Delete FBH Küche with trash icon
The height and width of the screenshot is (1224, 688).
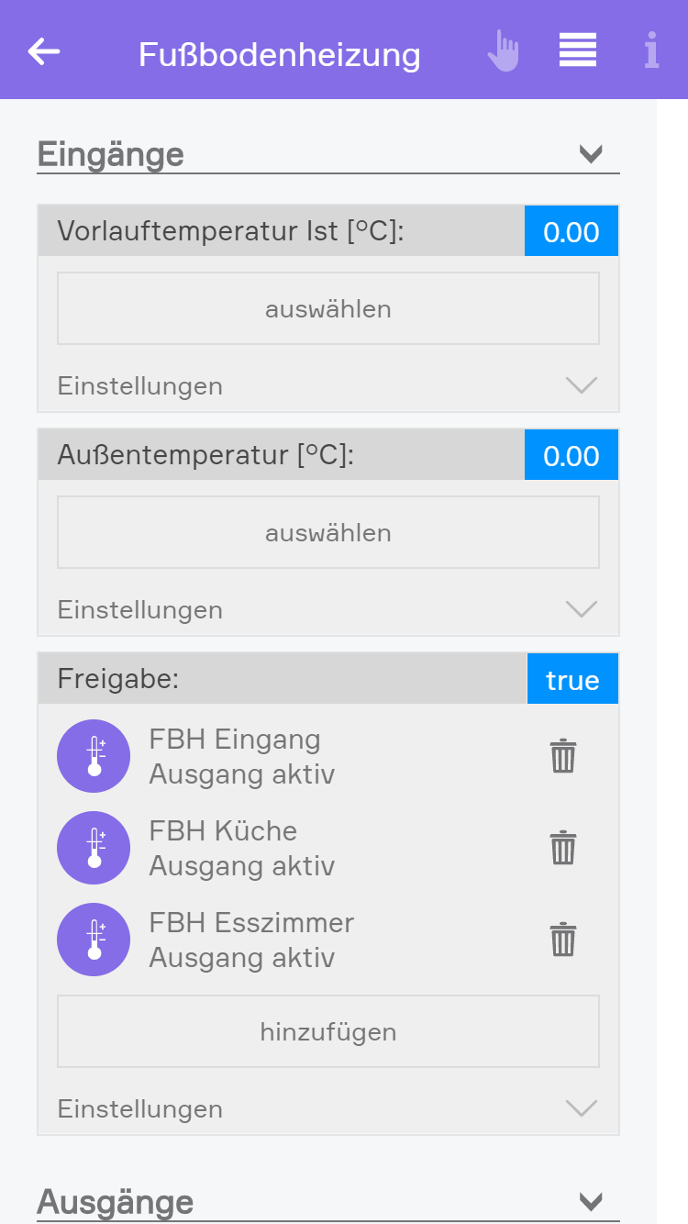tap(562, 848)
